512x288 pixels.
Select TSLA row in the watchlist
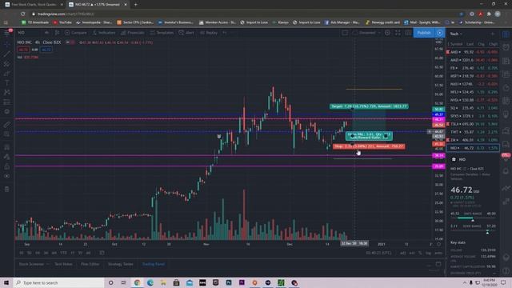[473, 124]
